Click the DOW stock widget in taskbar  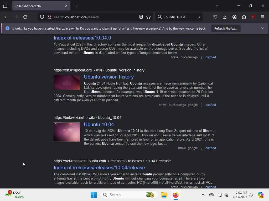pos(15,195)
